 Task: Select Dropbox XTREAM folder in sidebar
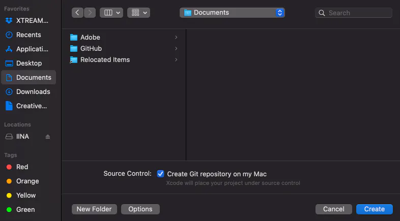[28, 21]
